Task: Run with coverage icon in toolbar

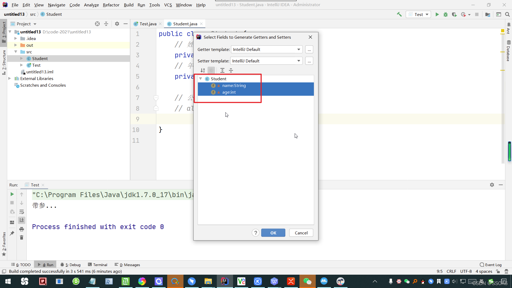Action: point(454,14)
